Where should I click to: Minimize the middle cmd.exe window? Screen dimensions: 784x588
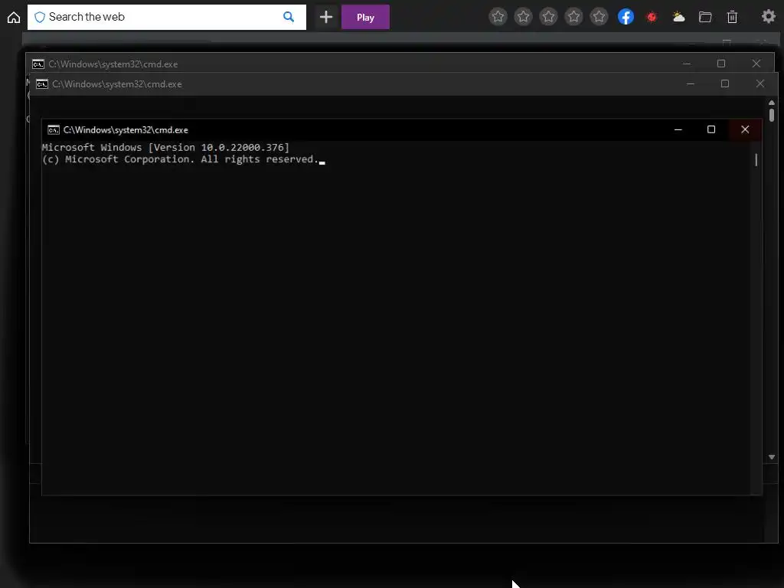[691, 83]
